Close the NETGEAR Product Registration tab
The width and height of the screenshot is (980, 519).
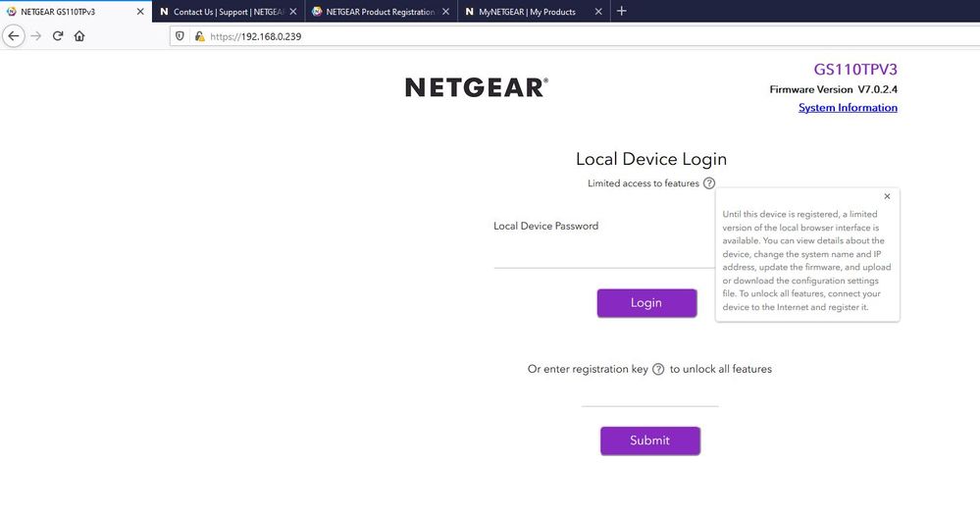445,11
